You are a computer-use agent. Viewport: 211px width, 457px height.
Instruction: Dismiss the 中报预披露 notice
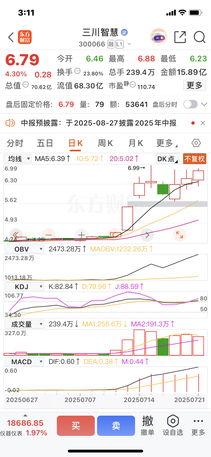pos(203,123)
